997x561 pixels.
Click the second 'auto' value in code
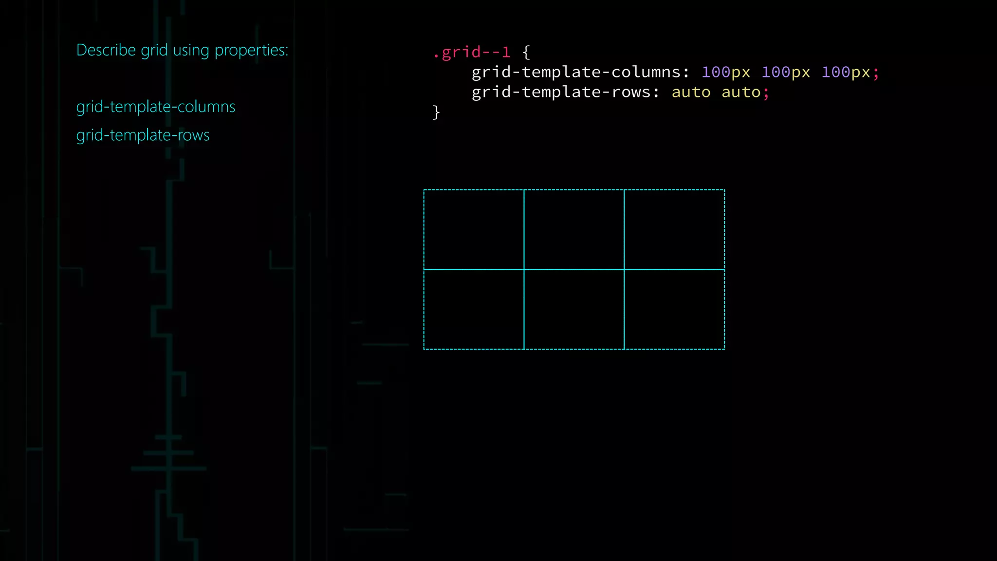click(x=741, y=92)
